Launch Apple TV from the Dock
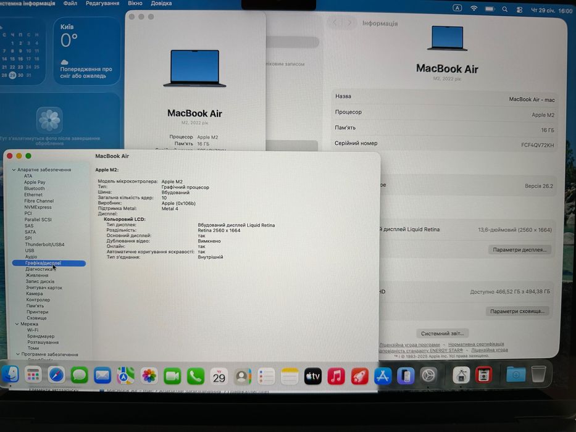The image size is (576, 432). tap(313, 376)
